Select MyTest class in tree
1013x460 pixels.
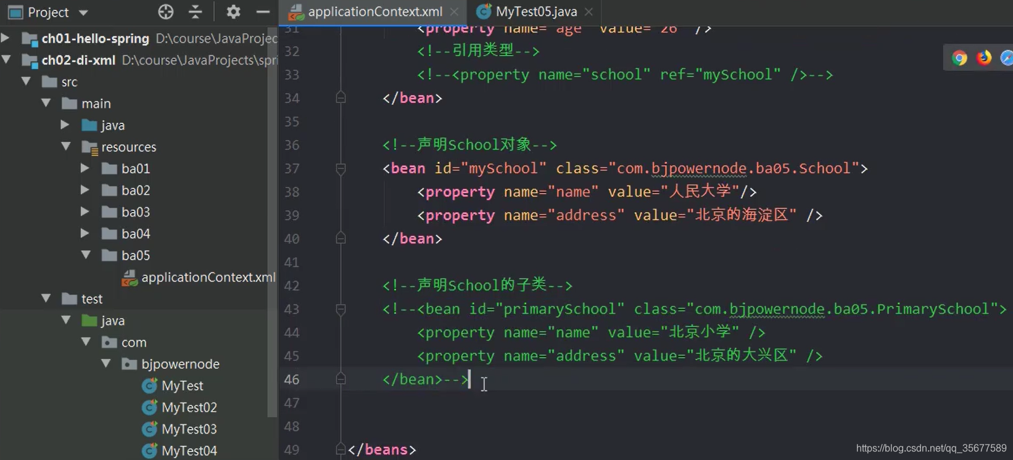coord(183,386)
